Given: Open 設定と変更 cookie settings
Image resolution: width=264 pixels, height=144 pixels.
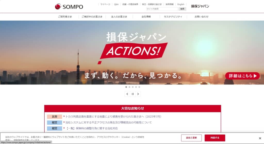Looking at the screenshot, I should (x=192, y=138).
